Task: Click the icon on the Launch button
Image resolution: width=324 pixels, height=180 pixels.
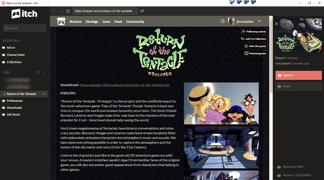Action: pyautogui.click(x=280, y=75)
